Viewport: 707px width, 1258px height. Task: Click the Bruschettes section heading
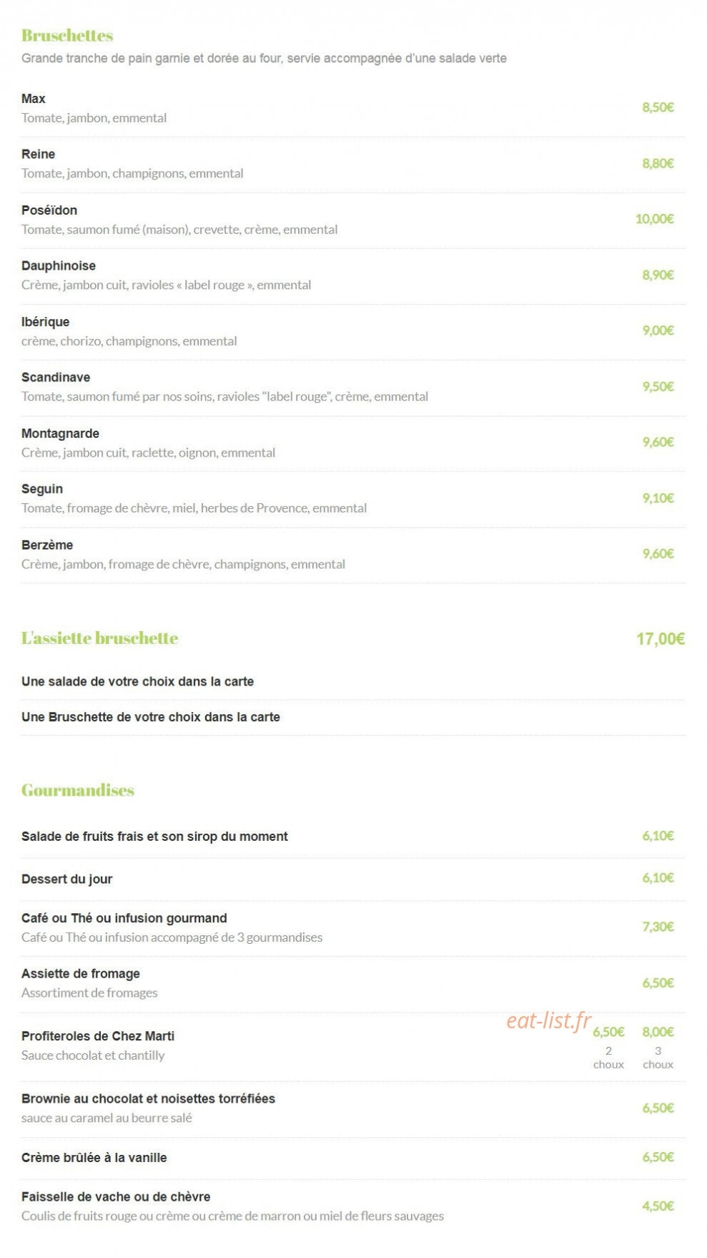click(67, 36)
